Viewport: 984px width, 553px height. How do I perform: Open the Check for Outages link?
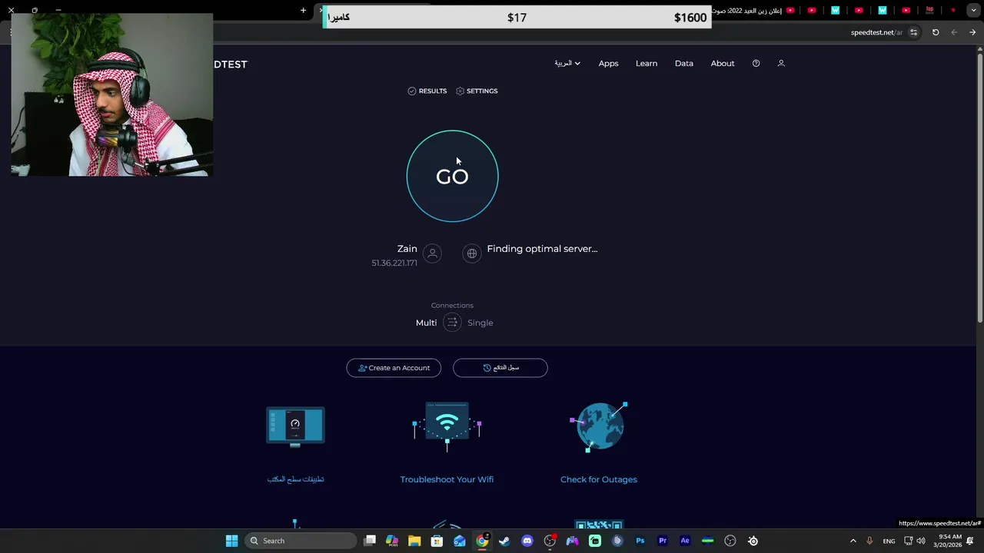click(x=599, y=479)
